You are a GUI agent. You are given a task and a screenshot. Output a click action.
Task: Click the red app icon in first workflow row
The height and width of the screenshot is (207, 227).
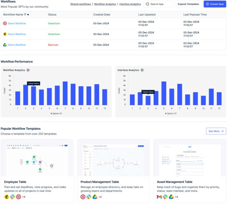coord(5,23)
